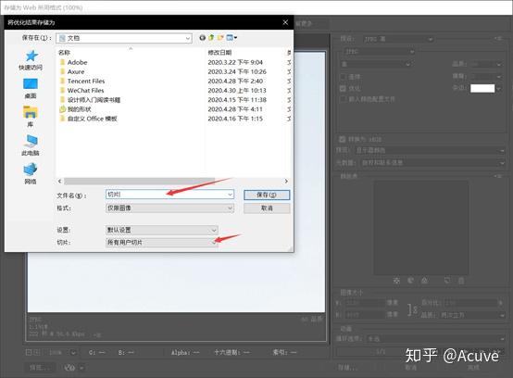Click the image height H field
The height and width of the screenshot is (378, 513).
(x=364, y=315)
